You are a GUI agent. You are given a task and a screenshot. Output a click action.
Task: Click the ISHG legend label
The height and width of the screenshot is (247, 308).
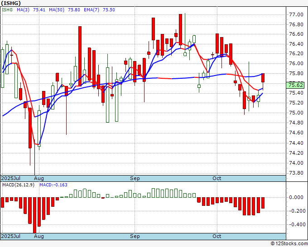click(7, 10)
